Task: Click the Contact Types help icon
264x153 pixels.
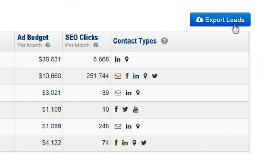Action: point(164,41)
